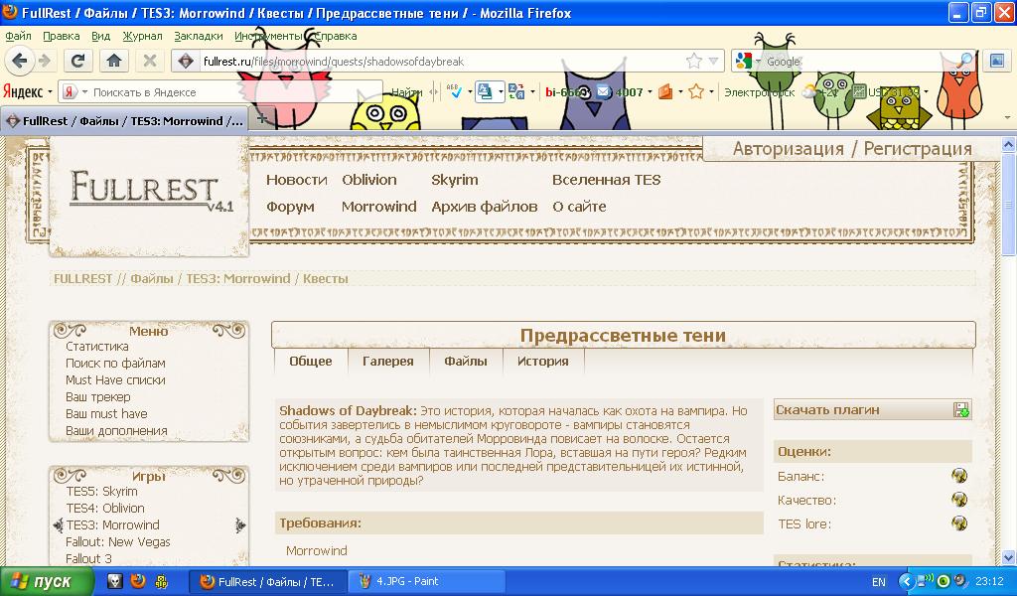Image resolution: width=1017 pixels, height=596 pixels.
Task: Click the Вселенная TES nav link
Action: tap(607, 181)
